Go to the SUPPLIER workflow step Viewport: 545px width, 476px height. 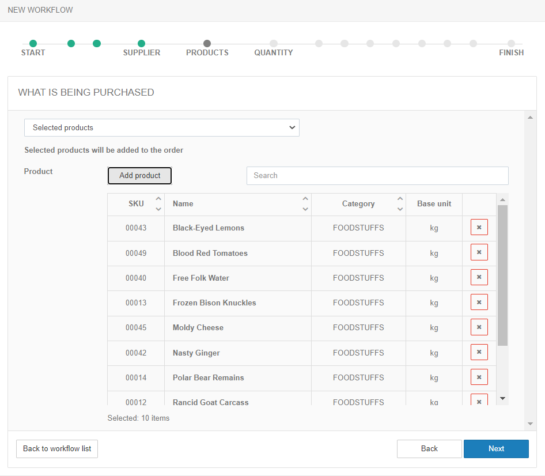[x=141, y=44]
